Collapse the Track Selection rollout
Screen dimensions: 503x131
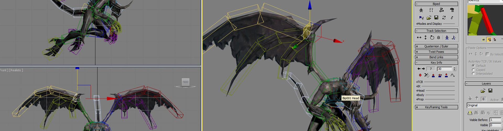[x=436, y=31]
